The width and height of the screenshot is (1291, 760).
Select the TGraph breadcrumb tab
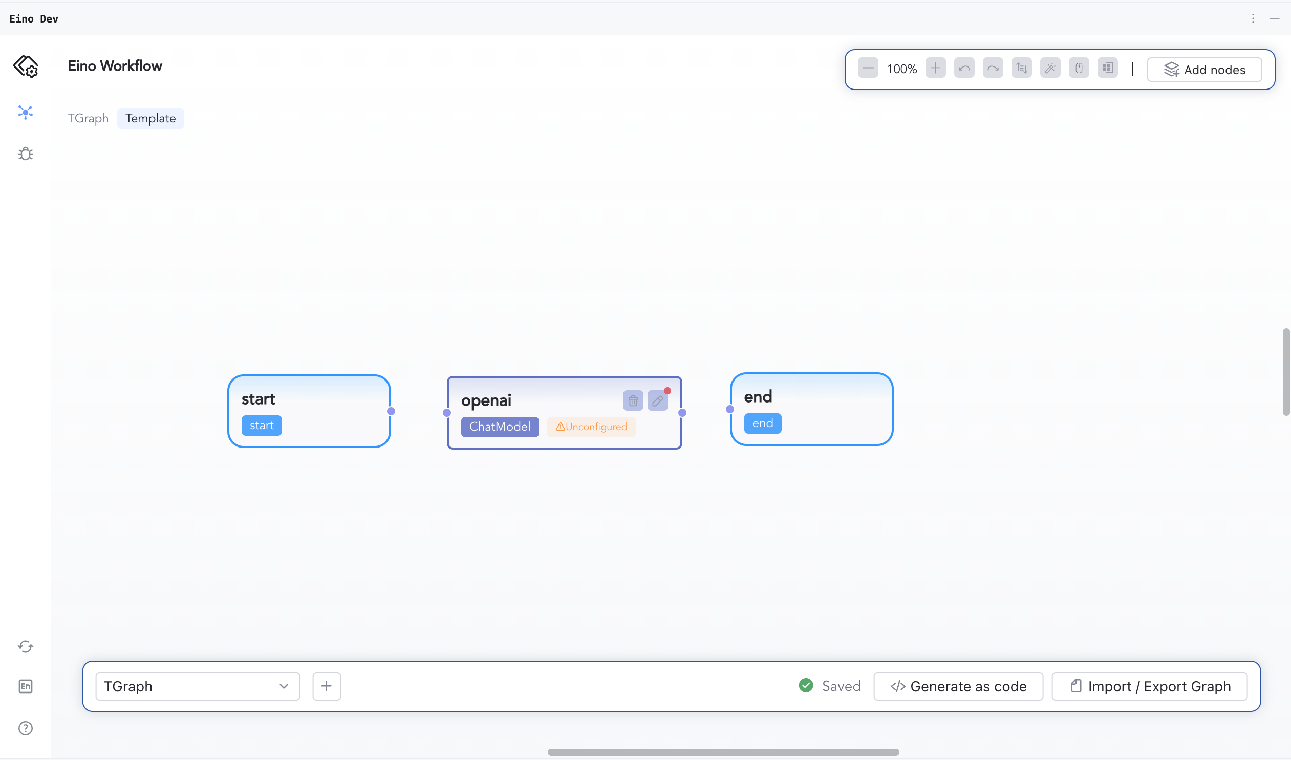point(88,118)
